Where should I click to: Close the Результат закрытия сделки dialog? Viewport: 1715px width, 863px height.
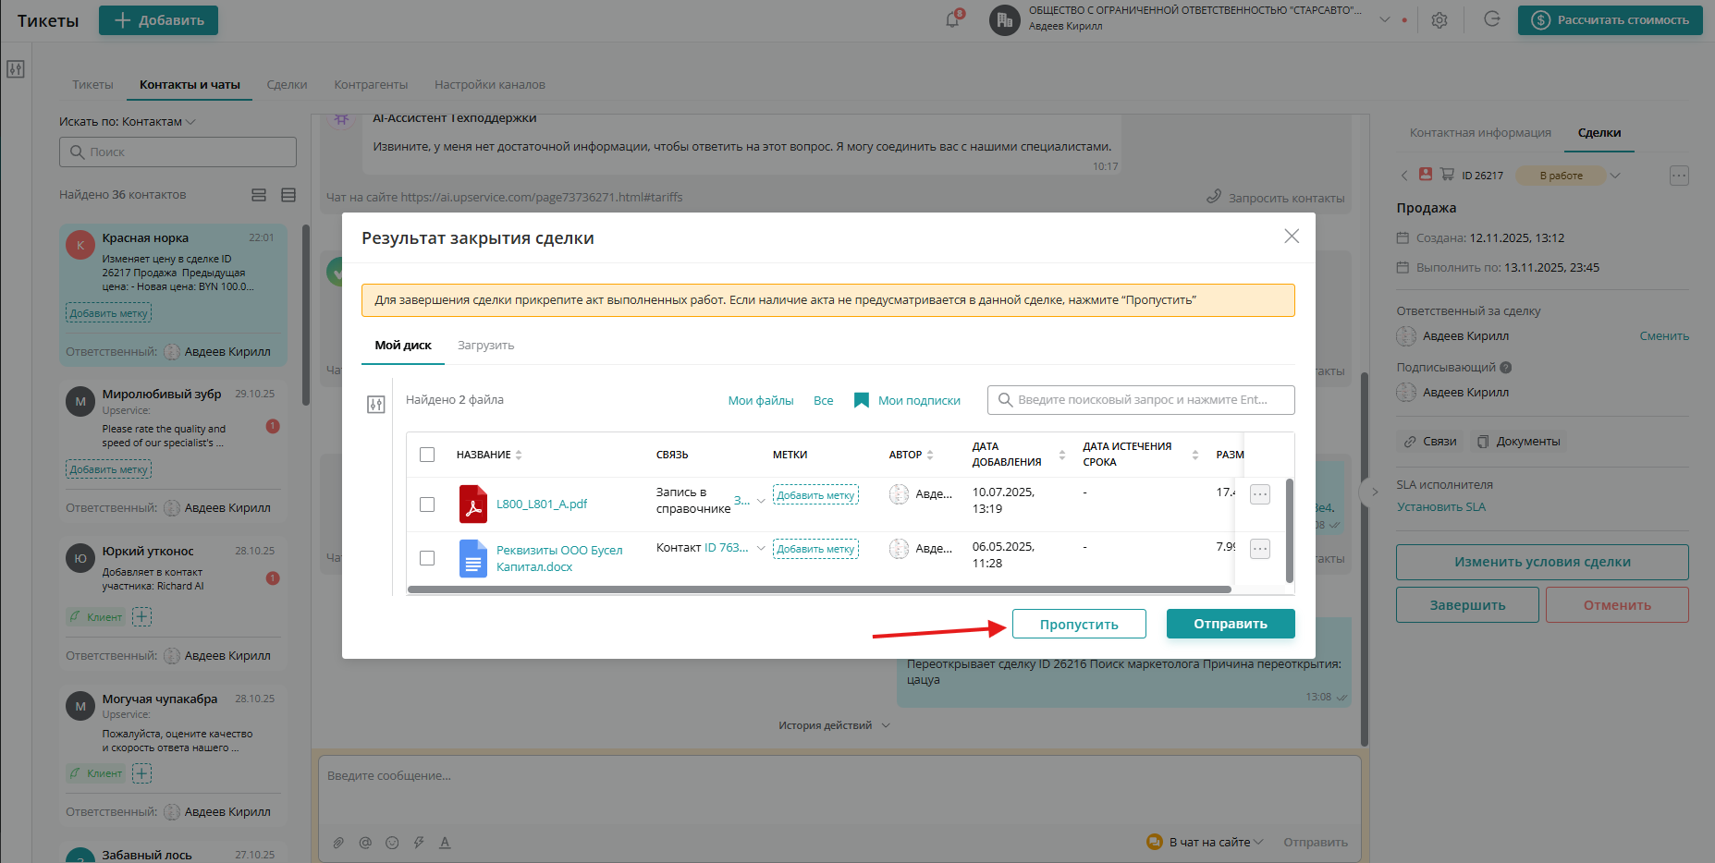(1292, 237)
